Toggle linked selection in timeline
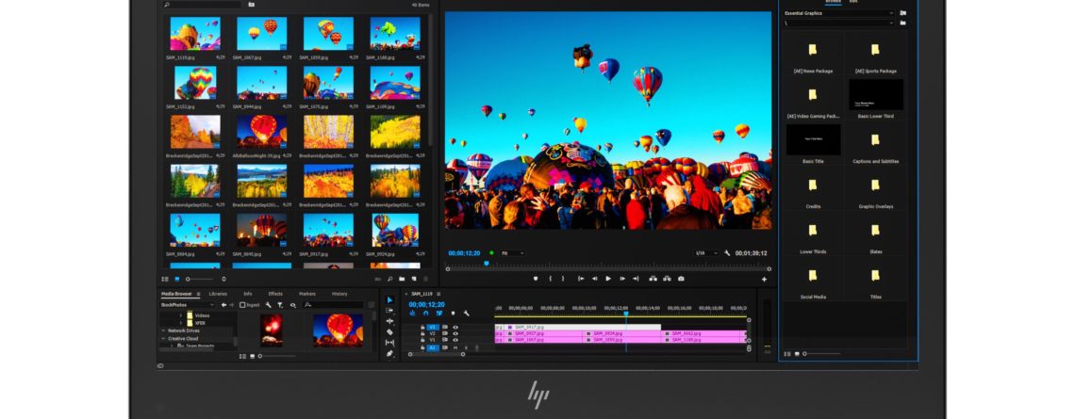 pyautogui.click(x=438, y=313)
